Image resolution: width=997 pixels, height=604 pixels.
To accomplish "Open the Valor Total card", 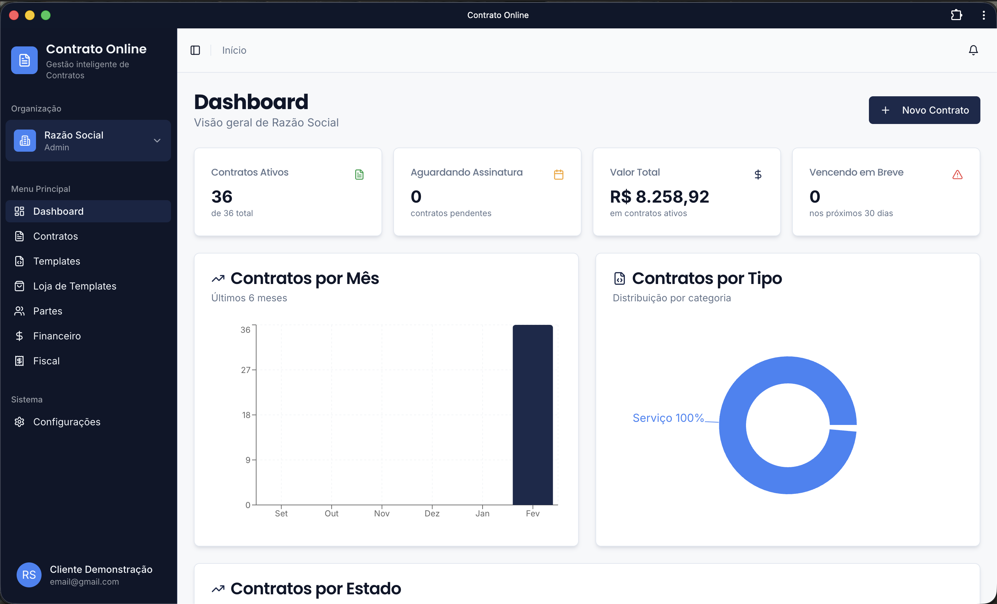I will 687,192.
